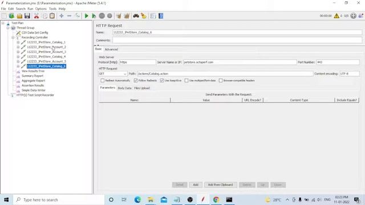Open the Tools menu
This screenshot has width=365, height=205.
(52, 9)
